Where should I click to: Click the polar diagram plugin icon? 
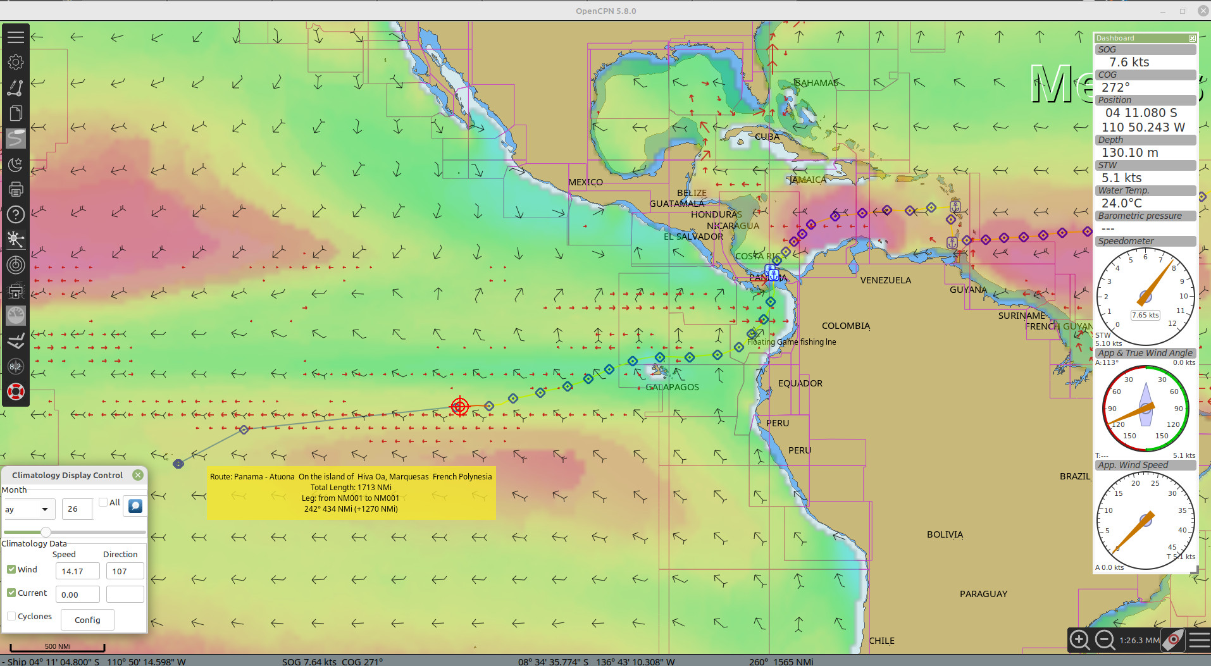[16, 341]
